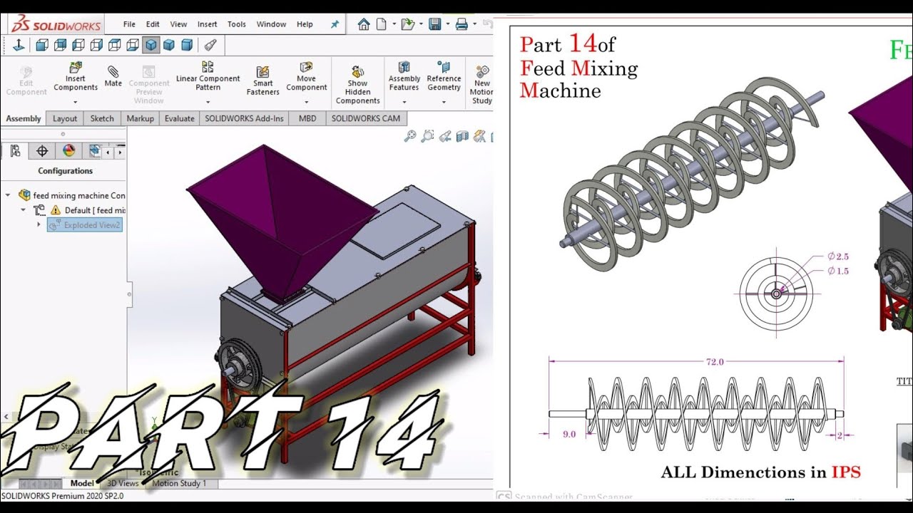Click the right arrow of the manager tabs
Screen dimensions: 913x513
pos(120,152)
